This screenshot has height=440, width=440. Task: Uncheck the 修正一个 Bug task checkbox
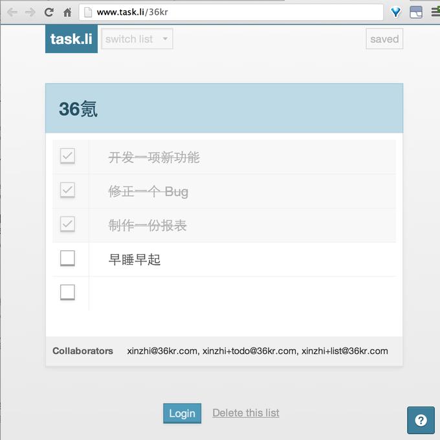(67, 190)
